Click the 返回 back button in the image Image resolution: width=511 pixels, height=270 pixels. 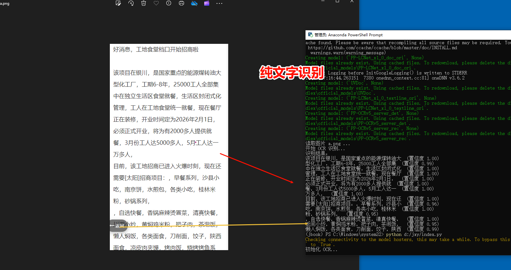click(x=119, y=226)
